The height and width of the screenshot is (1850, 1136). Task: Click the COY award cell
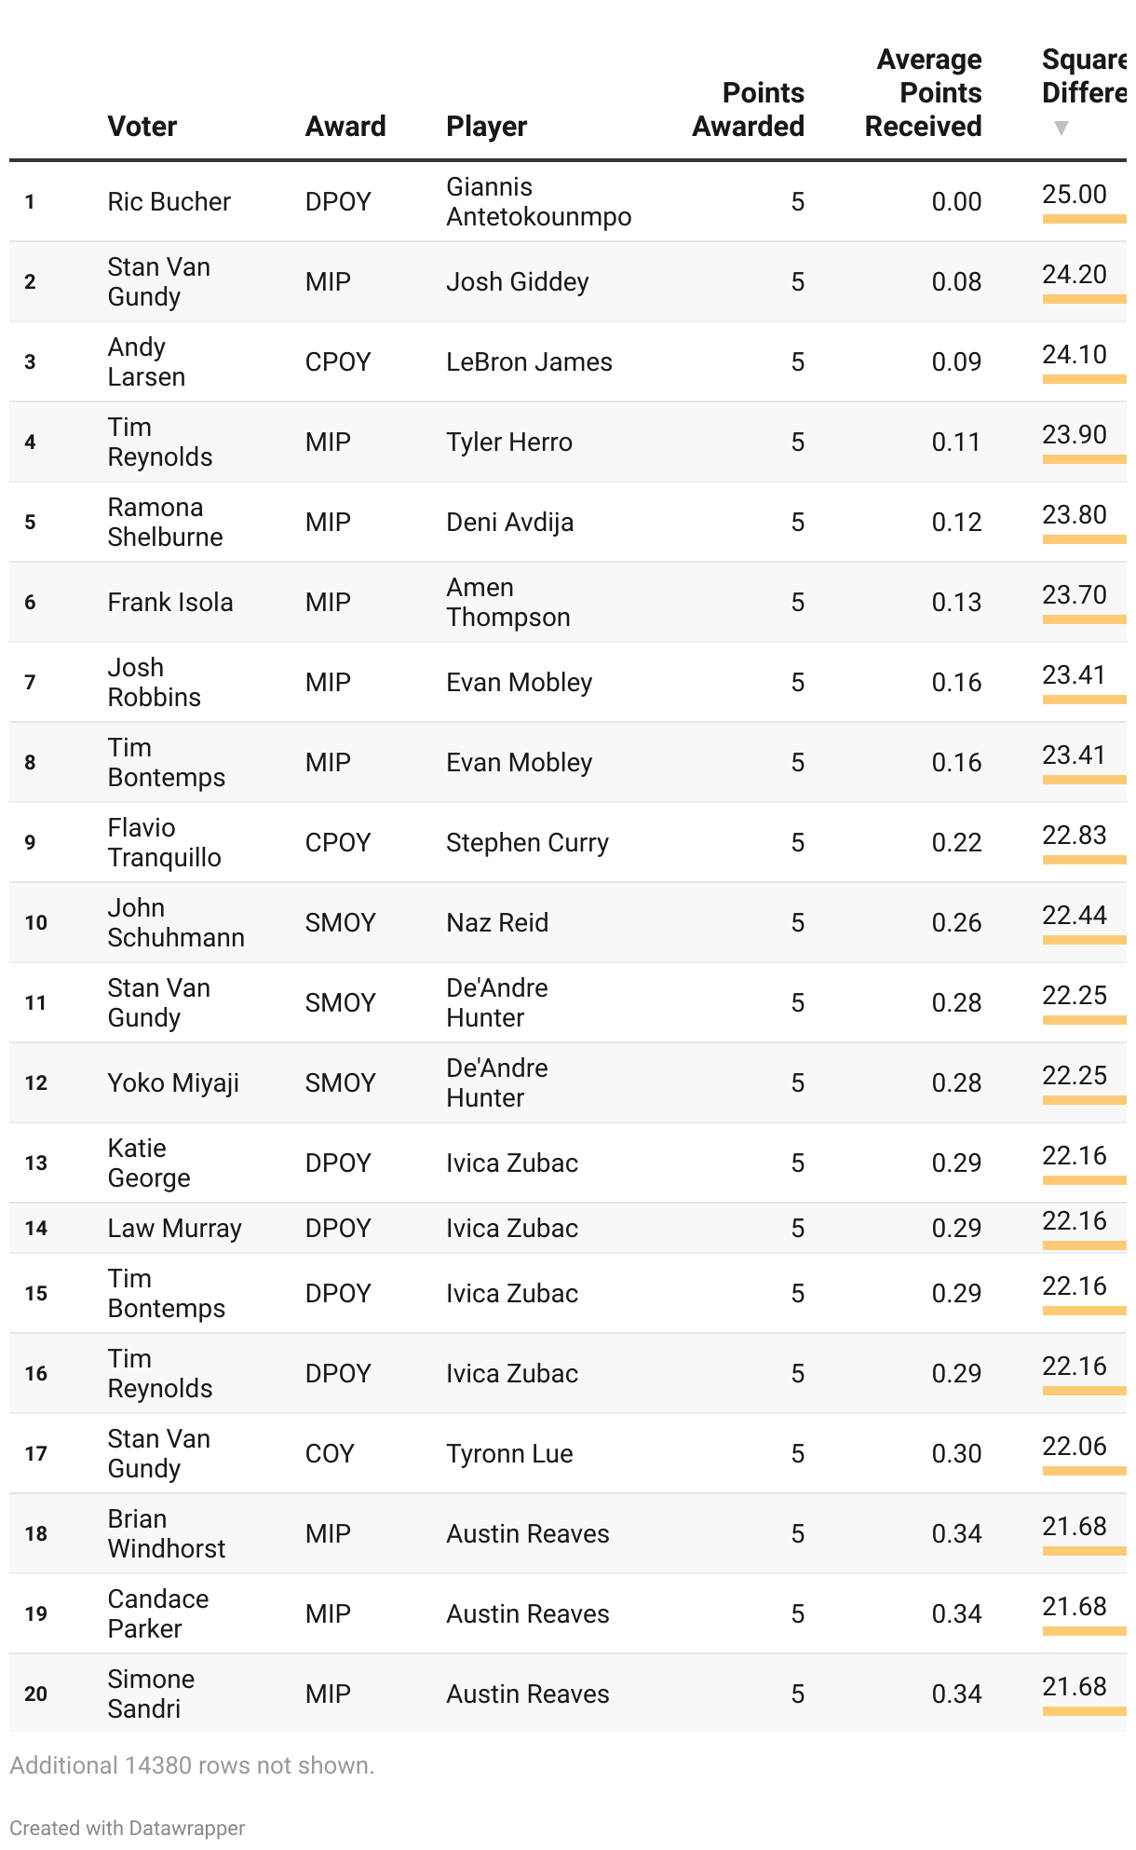point(330,1453)
